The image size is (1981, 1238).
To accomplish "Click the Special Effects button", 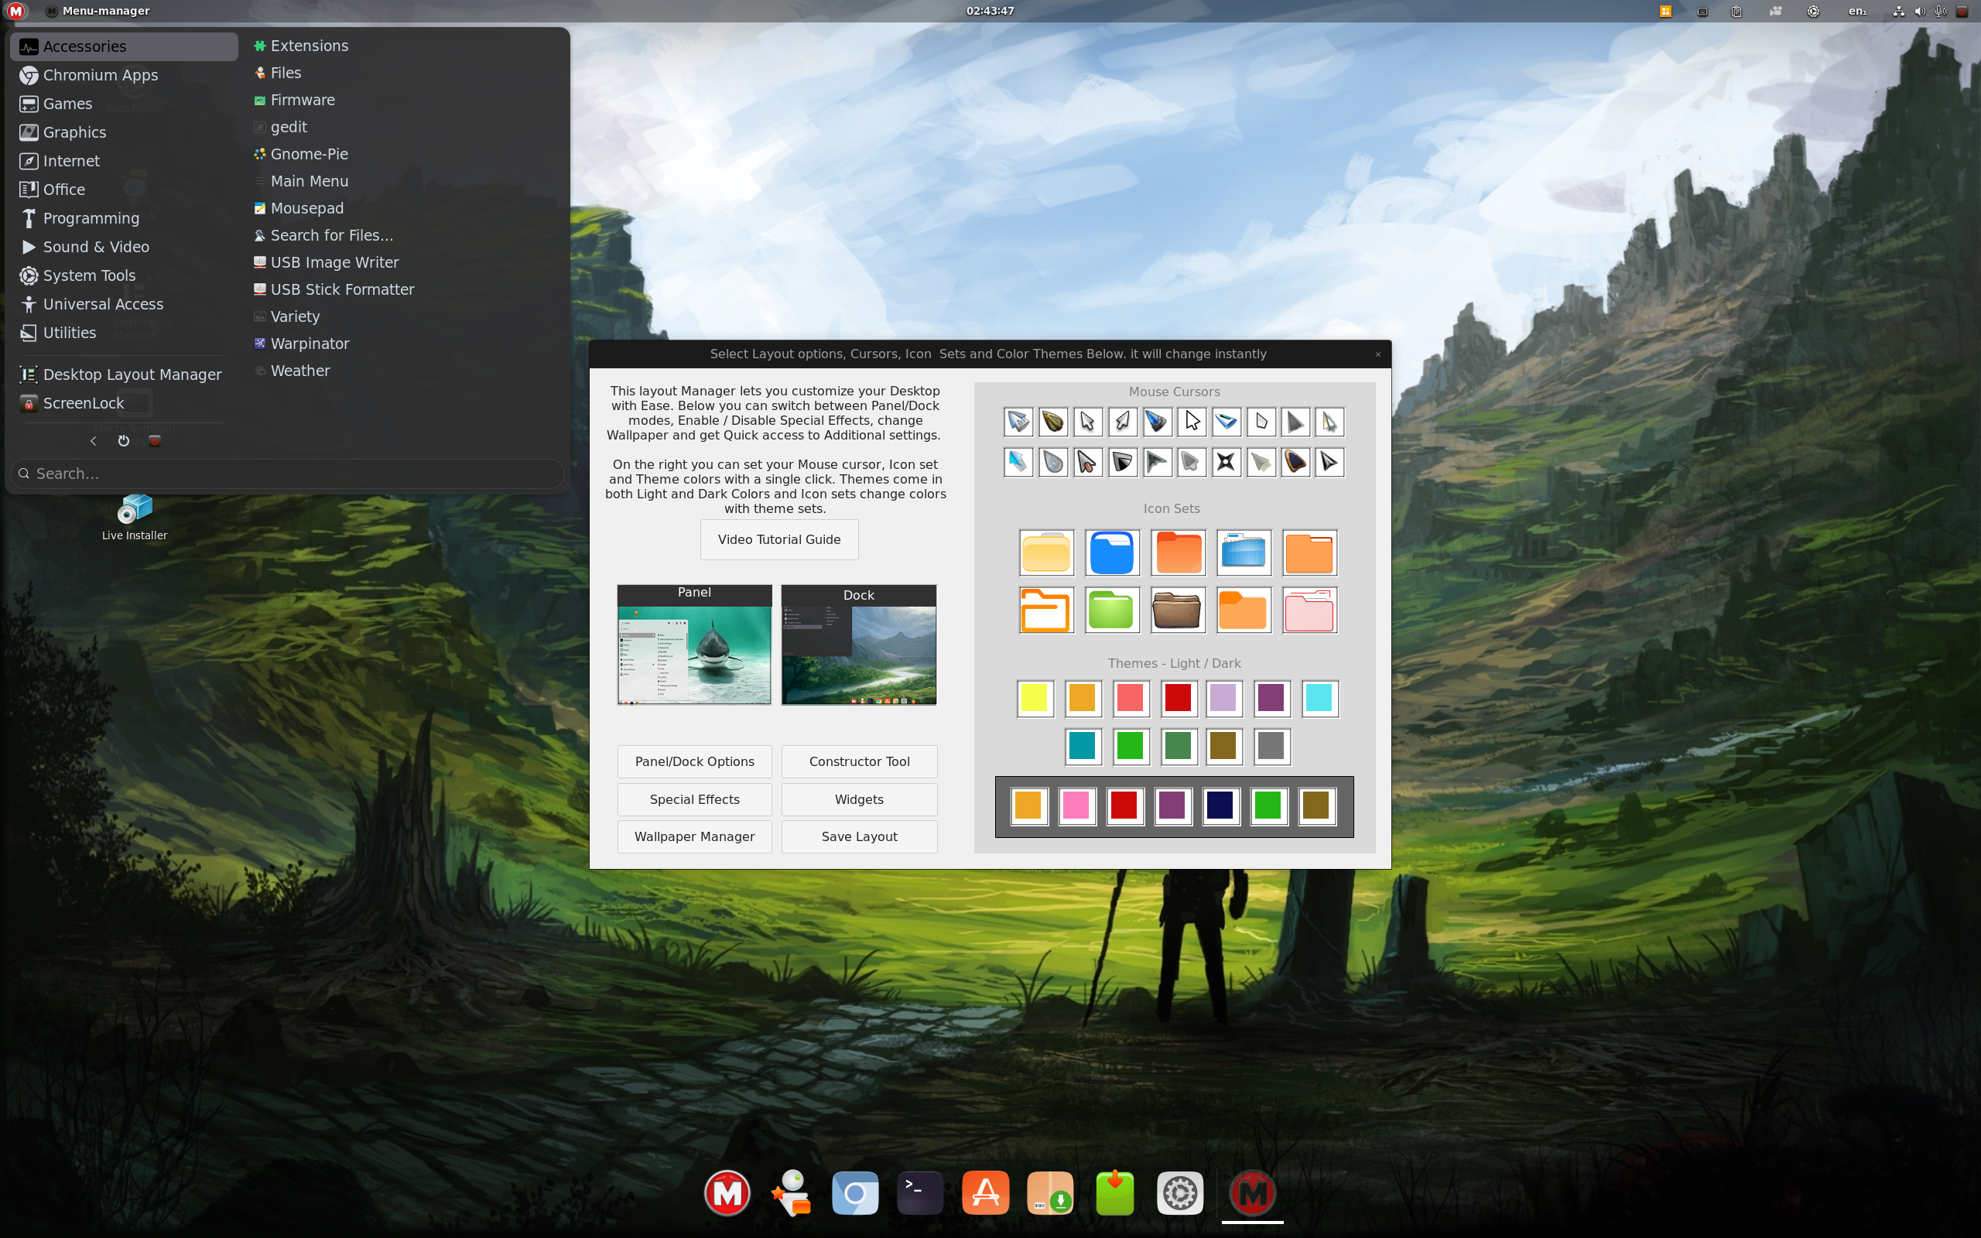I will tap(694, 799).
